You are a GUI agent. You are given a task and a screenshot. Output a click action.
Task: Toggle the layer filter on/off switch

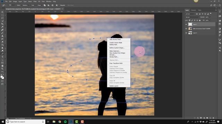pyautogui.click(x=211, y=13)
